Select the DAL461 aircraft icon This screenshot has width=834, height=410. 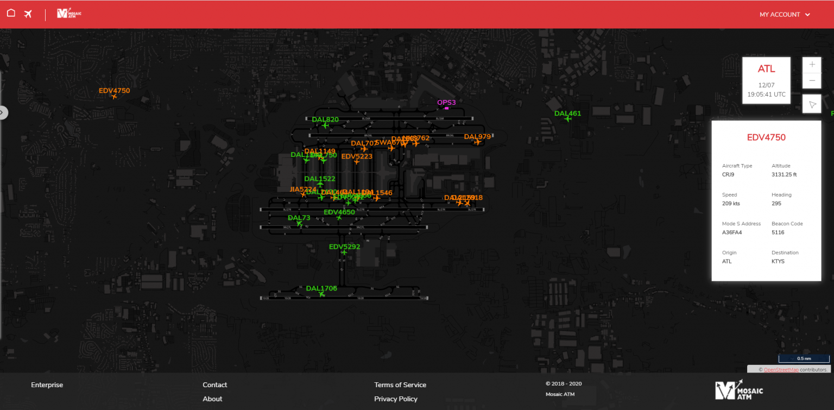[567, 119]
